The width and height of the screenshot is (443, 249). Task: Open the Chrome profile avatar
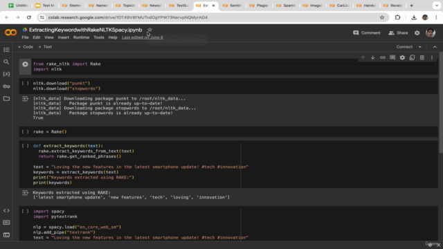(425, 17)
